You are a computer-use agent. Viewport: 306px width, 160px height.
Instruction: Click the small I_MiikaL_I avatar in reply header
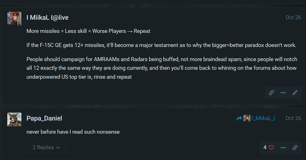[x=247, y=118]
